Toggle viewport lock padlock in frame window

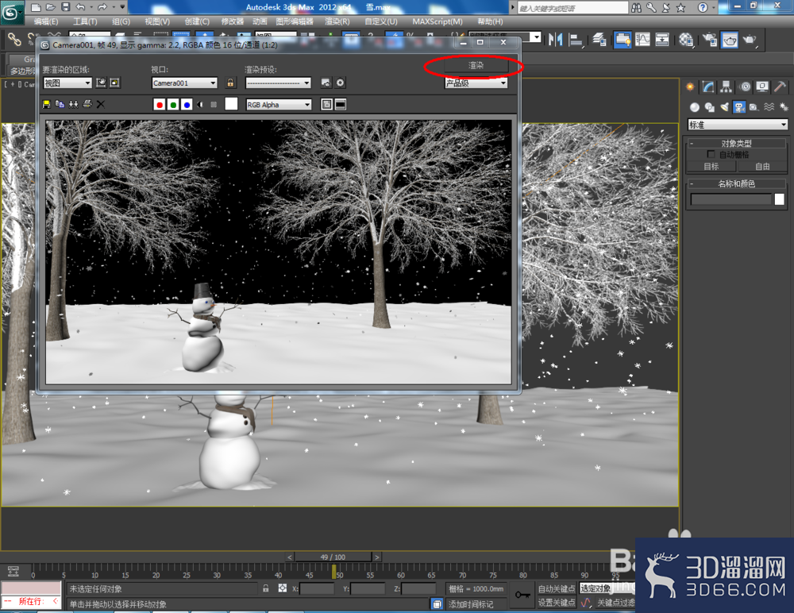230,83
